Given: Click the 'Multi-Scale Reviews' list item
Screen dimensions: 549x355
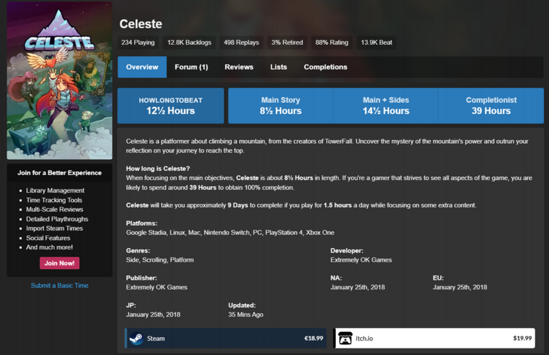Looking at the screenshot, I should pyautogui.click(x=55, y=209).
